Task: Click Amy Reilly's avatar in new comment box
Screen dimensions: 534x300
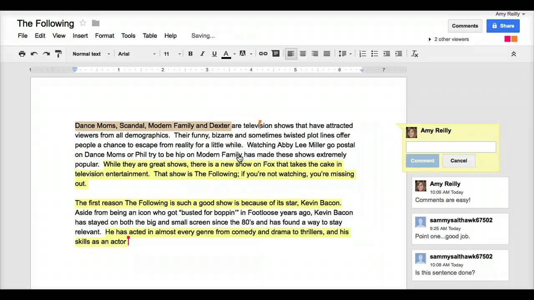Action: [411, 132]
